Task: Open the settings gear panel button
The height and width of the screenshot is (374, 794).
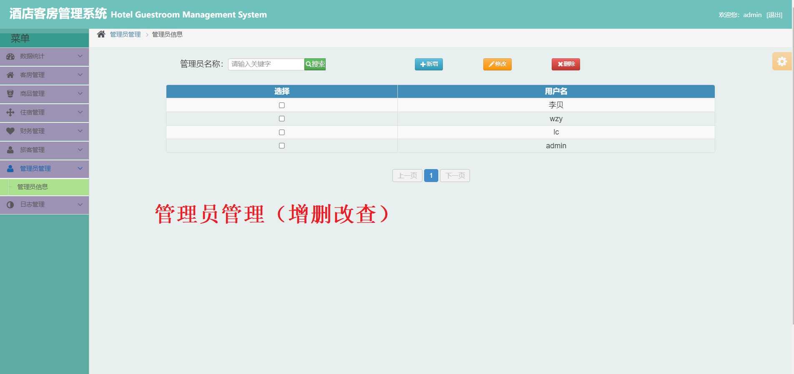Action: pos(782,62)
